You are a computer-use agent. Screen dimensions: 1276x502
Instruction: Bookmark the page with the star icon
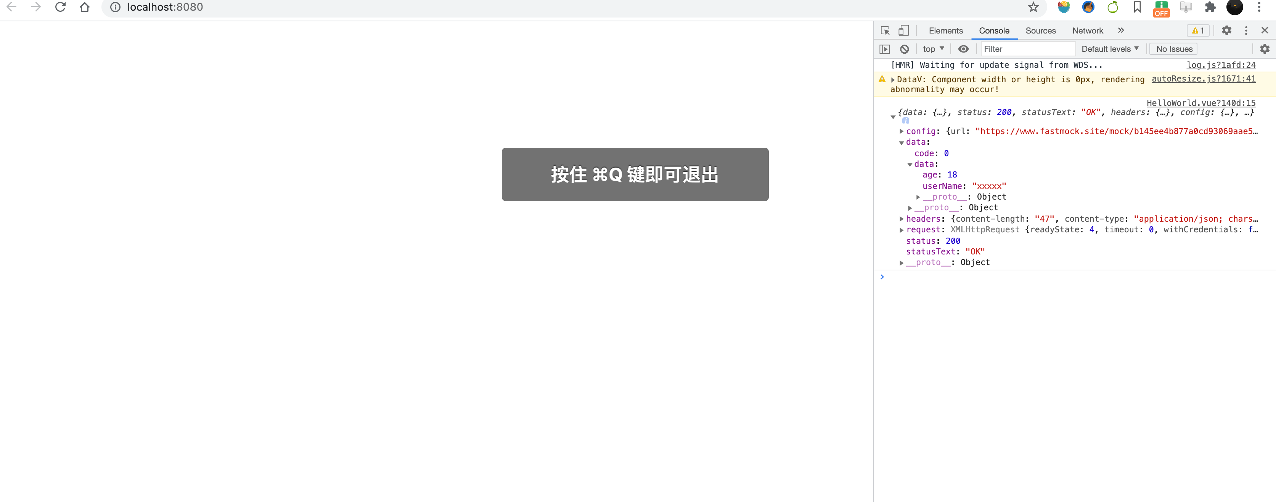click(1033, 7)
